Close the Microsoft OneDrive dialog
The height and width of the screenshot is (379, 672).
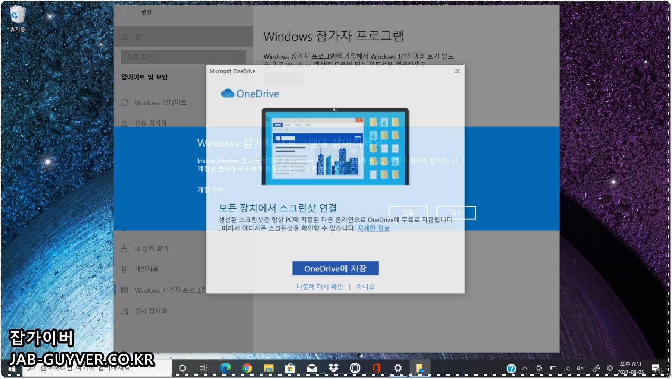tap(457, 71)
